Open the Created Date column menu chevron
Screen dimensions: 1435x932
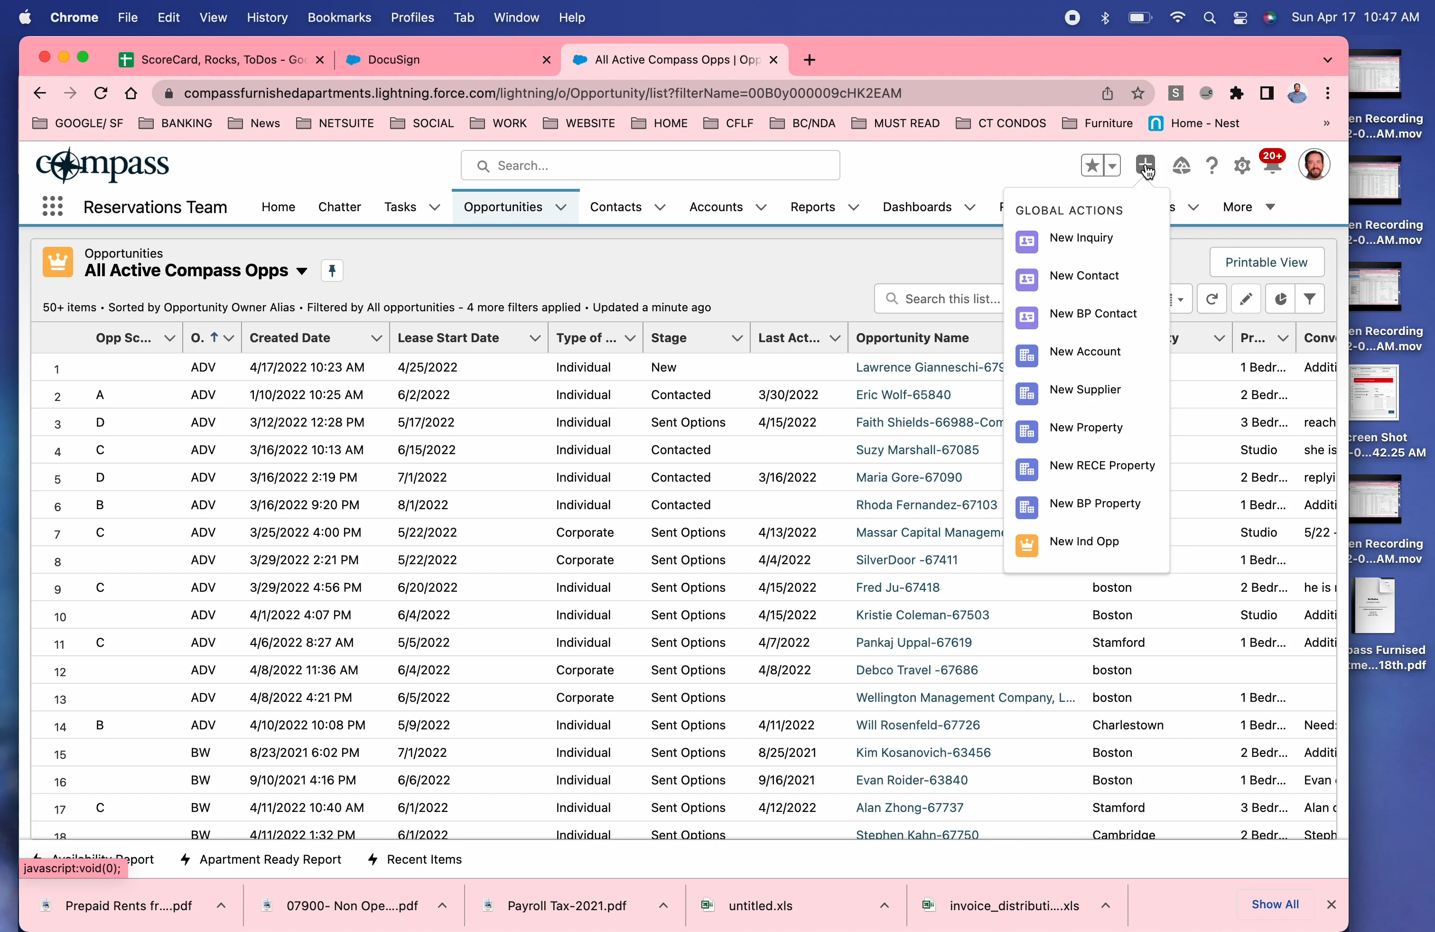pyautogui.click(x=376, y=338)
